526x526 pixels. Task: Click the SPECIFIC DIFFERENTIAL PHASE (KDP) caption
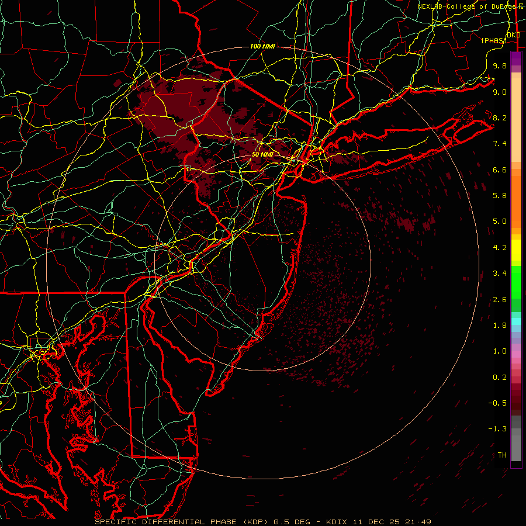(182, 522)
